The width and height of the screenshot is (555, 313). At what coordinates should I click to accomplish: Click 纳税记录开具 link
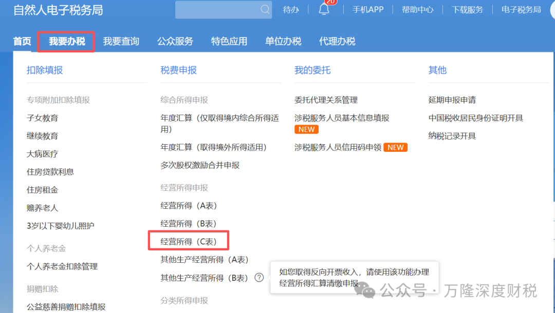coord(452,136)
